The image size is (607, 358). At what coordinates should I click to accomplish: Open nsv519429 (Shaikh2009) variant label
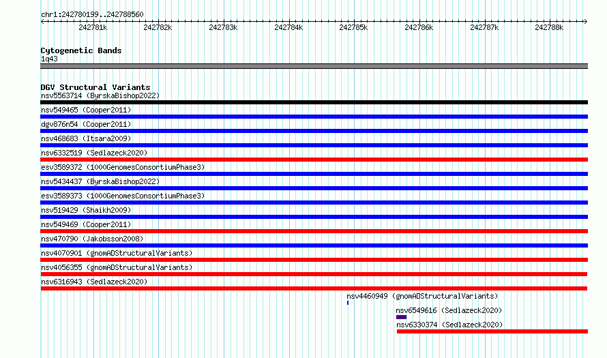pyautogui.click(x=86, y=210)
